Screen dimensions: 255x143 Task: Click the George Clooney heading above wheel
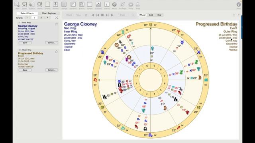[80, 24]
